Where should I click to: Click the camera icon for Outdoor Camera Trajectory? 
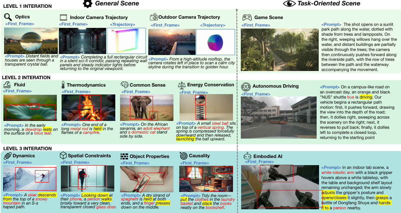tap(154, 17)
